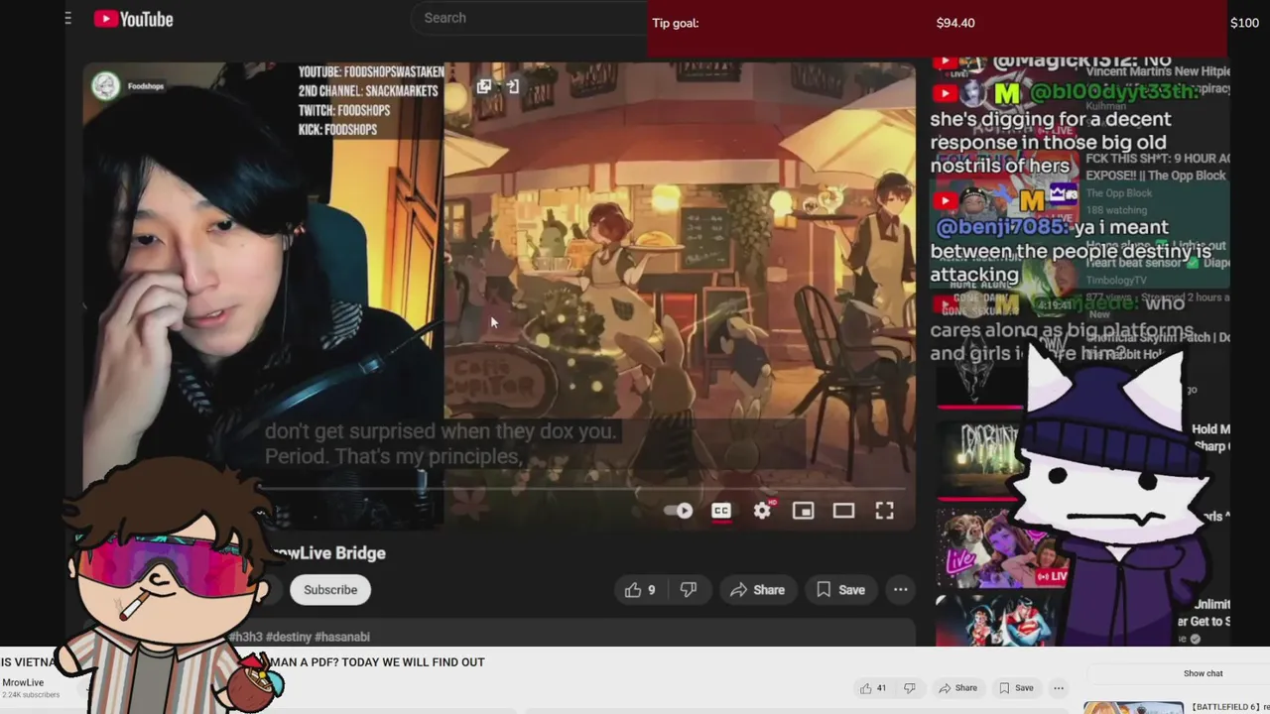Click the "2.24K subscribers" text
The image size is (1270, 714).
(31, 695)
